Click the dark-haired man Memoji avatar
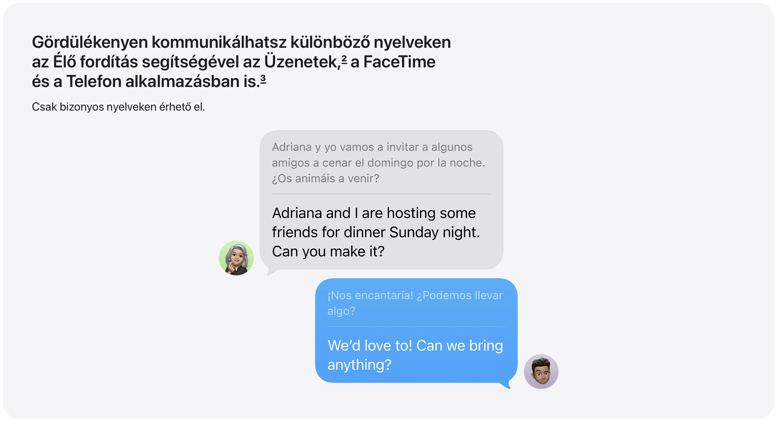Screen dimensions: 777x421 tap(541, 371)
